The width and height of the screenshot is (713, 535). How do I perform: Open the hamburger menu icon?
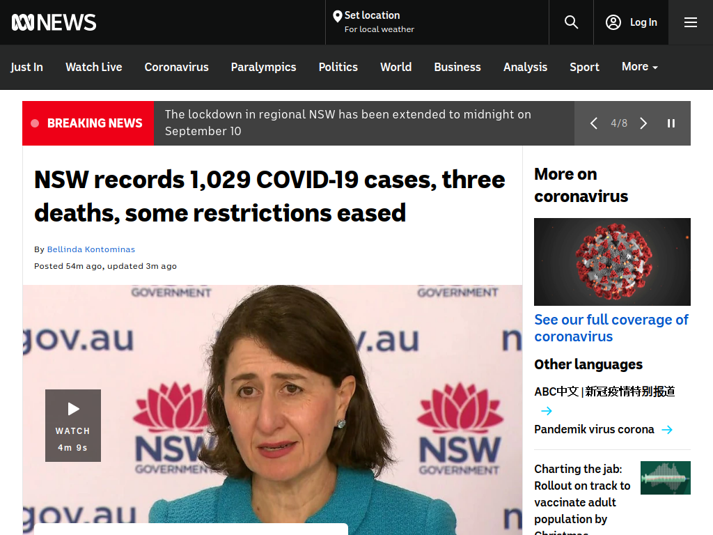(x=690, y=22)
